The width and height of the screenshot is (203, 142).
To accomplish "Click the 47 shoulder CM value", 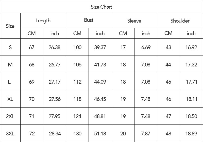I will [168, 116].
